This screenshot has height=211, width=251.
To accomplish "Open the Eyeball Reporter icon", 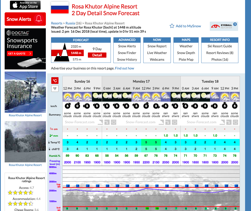I will coord(224,26).
